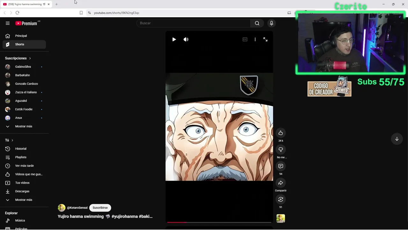The height and width of the screenshot is (230, 408).
Task: Click the search magnifier button
Action: [x=257, y=23]
